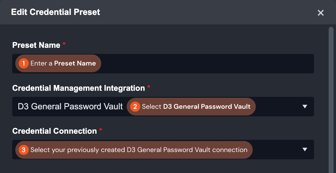Click the Credential Connection field label
This screenshot has width=336, height=173.
click(x=54, y=131)
